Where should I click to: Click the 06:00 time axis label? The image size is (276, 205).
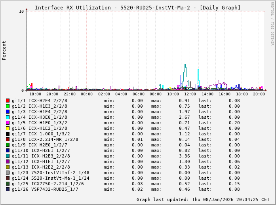coord(139,94)
